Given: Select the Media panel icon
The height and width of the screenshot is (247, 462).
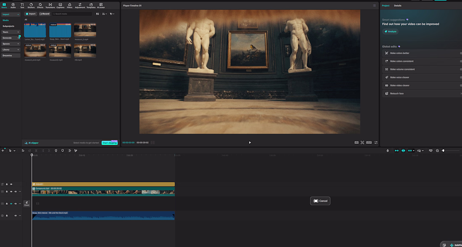Looking at the screenshot, I should 4,5.
